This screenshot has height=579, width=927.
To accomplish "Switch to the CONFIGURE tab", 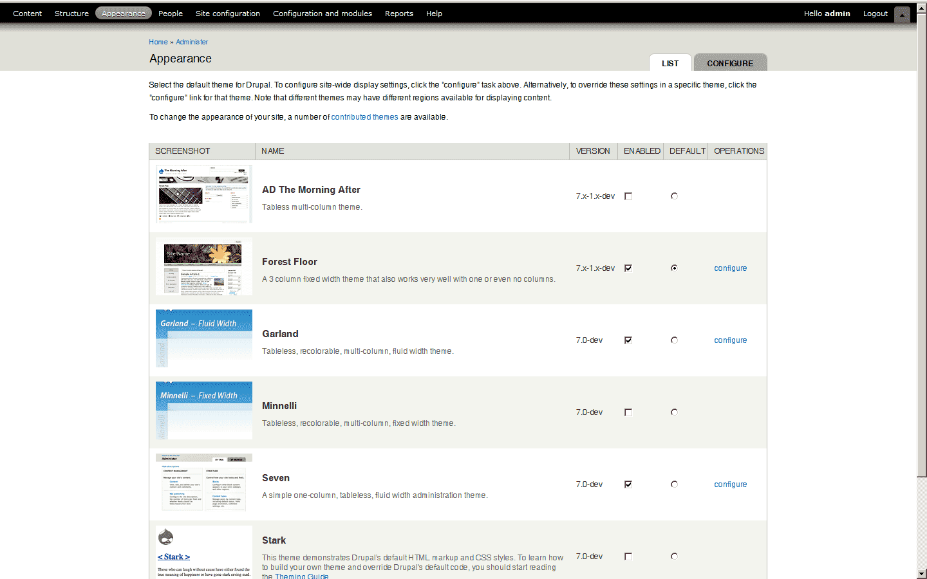I will [x=730, y=63].
